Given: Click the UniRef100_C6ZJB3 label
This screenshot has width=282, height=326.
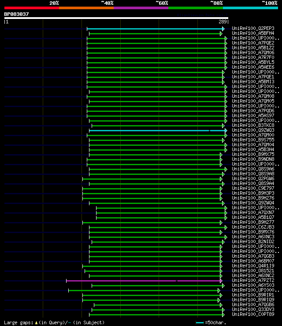Looking at the screenshot, I should [253, 227].
